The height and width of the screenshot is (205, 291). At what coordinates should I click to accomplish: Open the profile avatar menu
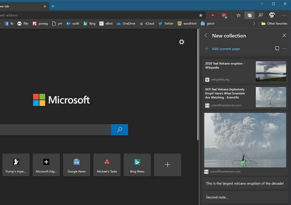[272, 15]
